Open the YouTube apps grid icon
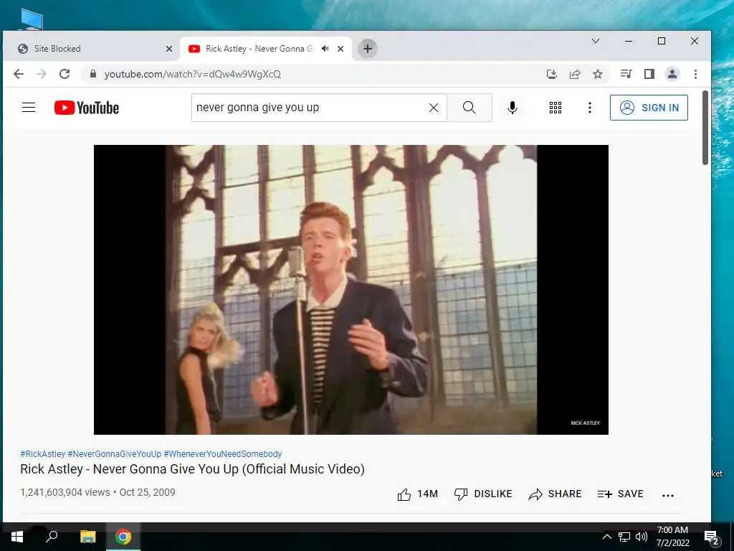Image resolution: width=734 pixels, height=551 pixels. (x=556, y=108)
